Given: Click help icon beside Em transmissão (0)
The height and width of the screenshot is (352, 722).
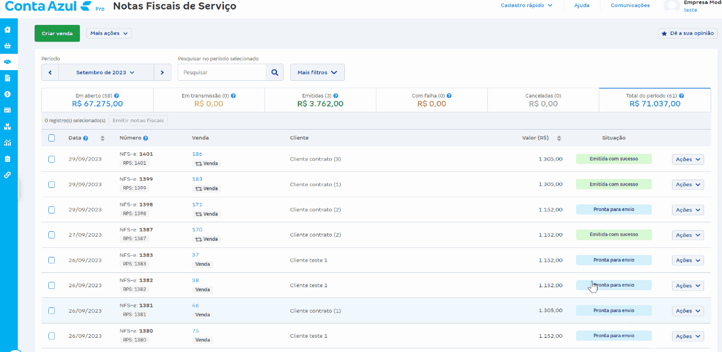Looking at the screenshot, I should (234, 96).
